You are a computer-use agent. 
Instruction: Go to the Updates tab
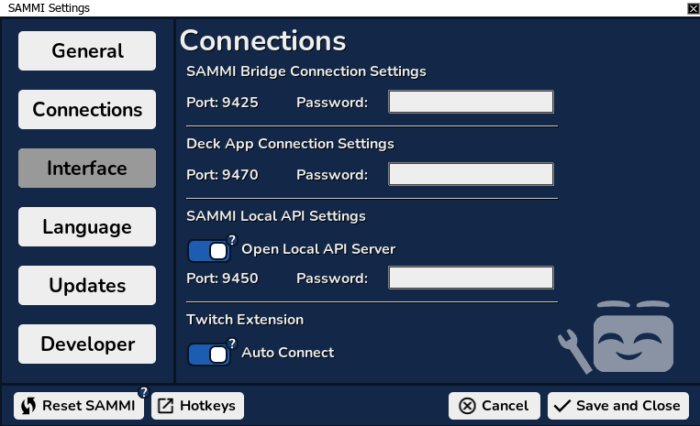(x=87, y=286)
